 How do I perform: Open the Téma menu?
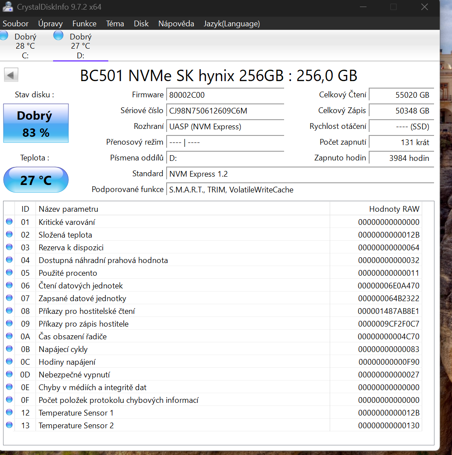(115, 24)
